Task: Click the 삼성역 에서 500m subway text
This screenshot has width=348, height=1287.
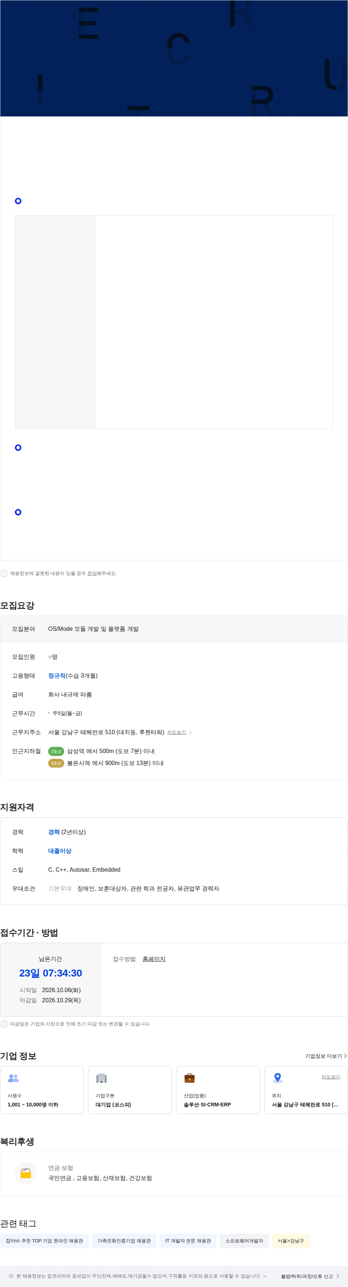Action: tap(111, 752)
